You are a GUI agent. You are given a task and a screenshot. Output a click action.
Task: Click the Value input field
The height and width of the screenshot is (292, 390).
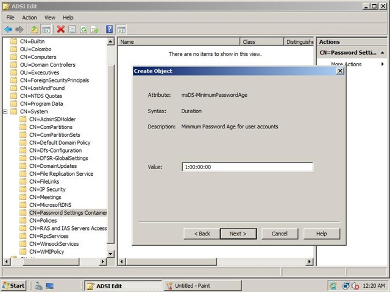247,167
